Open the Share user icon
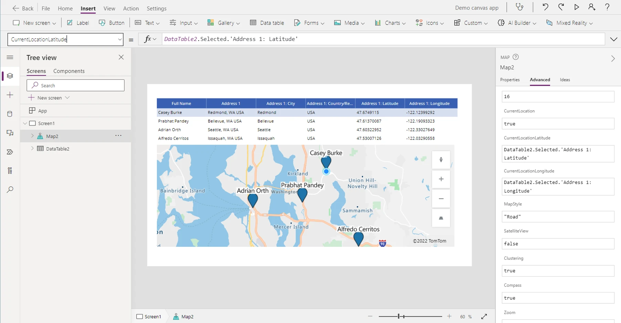 (592, 7)
